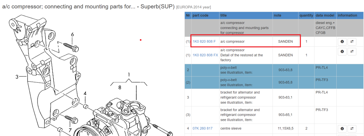Open info icon for centre sleeve 07K 260 817
The height and width of the screenshot is (136, 364).
(x=342, y=128)
